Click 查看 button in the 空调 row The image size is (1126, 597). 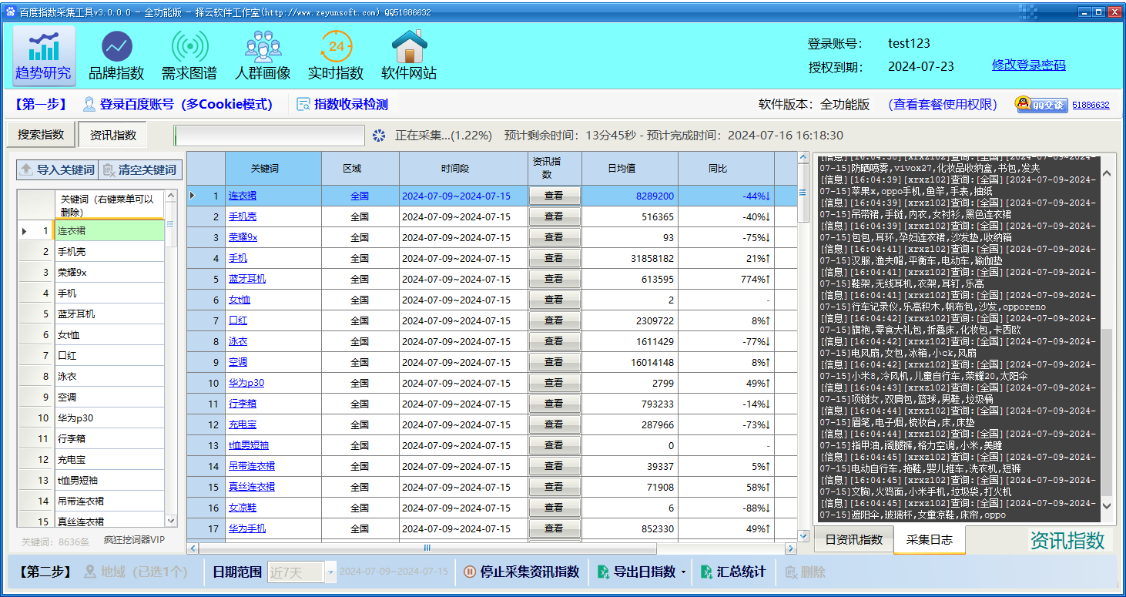(x=554, y=362)
